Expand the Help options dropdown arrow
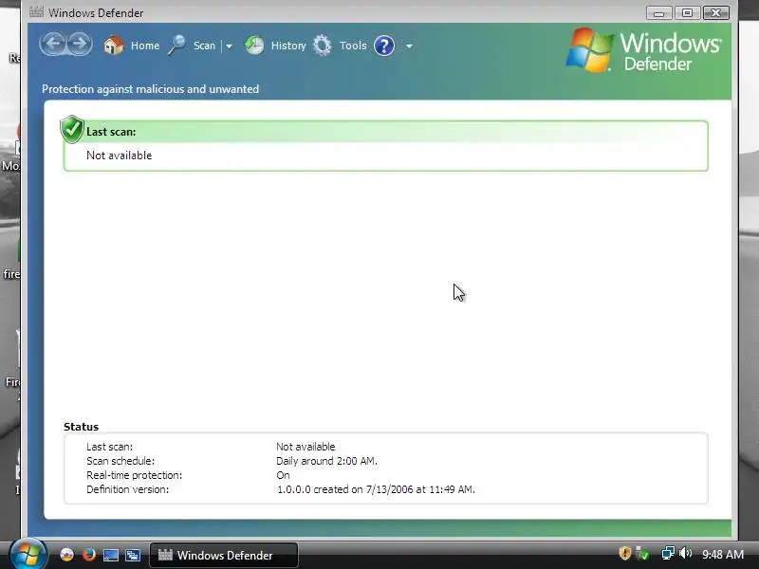 (x=409, y=46)
